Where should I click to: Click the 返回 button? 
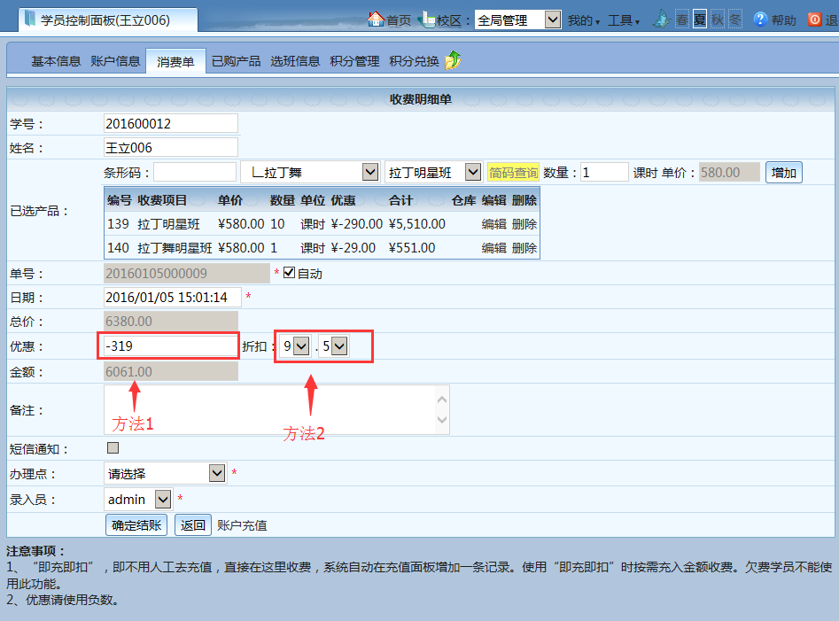click(192, 524)
